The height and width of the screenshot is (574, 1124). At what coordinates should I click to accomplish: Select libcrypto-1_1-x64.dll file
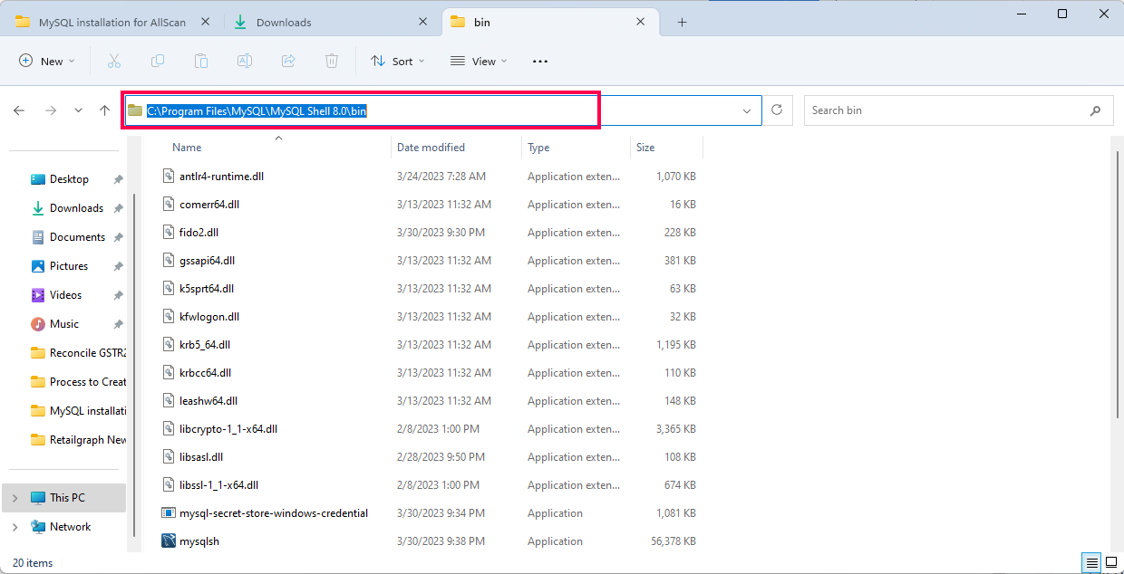pos(228,429)
